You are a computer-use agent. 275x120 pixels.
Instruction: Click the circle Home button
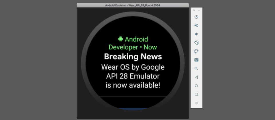click(196, 86)
